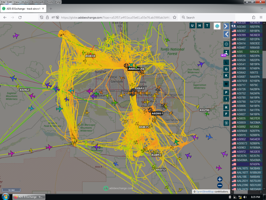The image size is (266, 200).
Task: Close the ADS-B Exchange tab
Action: pyautogui.click(x=43, y=9)
